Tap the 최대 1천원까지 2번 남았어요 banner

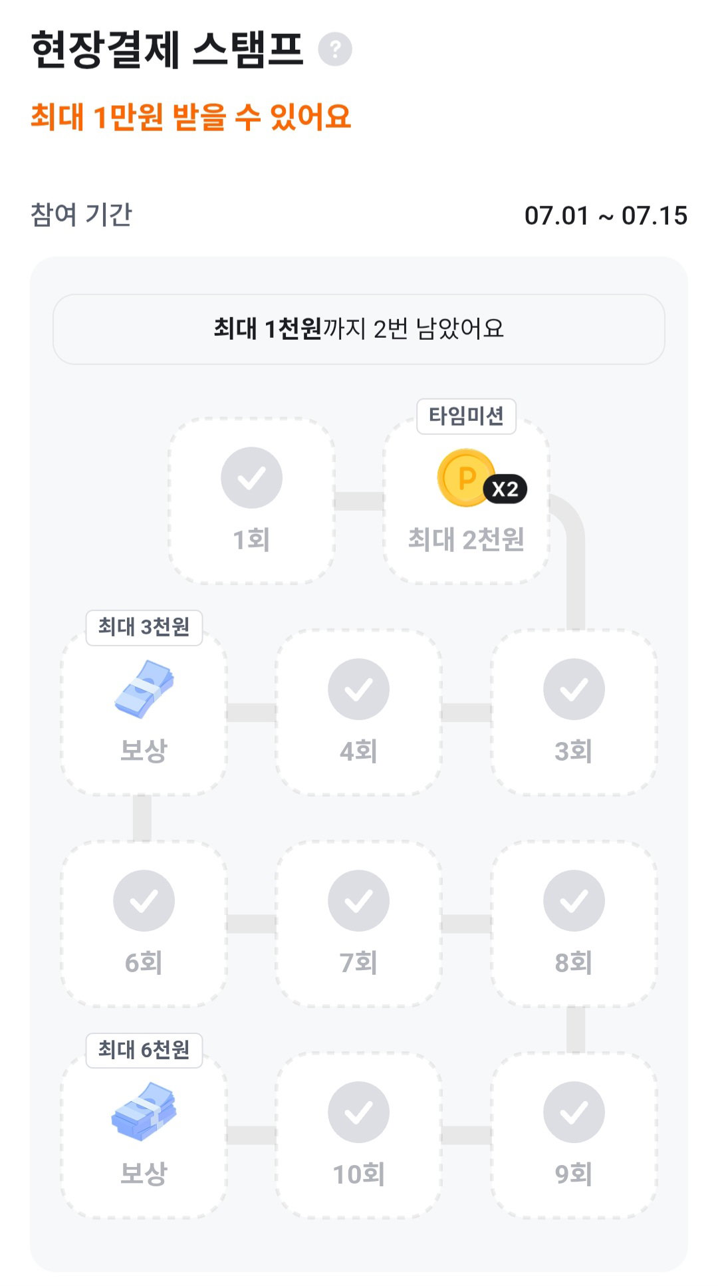[359, 329]
